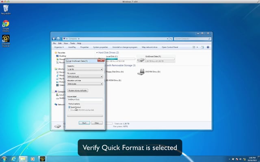Screen dimensions: 260x162
Task: Click the change view icon in Explorer toolbar
Action: [x=194, y=47]
